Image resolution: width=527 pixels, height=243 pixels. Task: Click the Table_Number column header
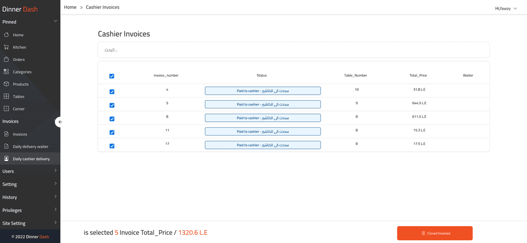356,76
